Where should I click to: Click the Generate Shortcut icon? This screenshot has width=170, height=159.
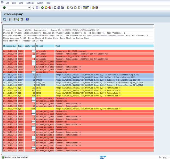pos(88,8)
